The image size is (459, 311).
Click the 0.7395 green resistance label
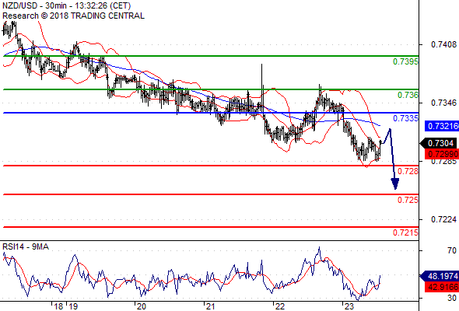click(x=405, y=61)
